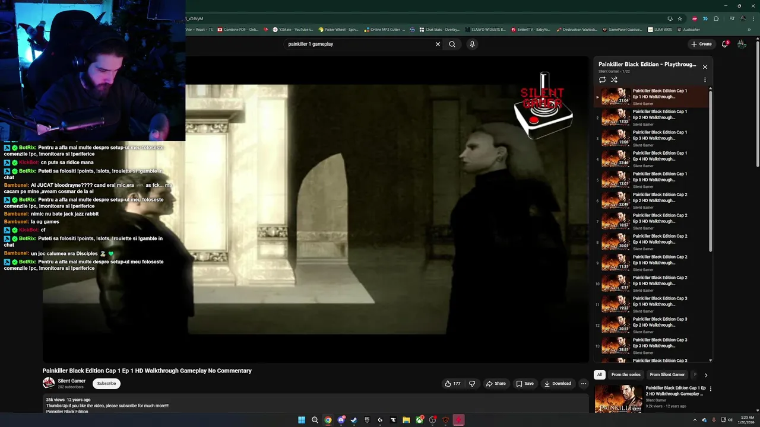Play Cap 2 Ep 4 playlist video

651,242
